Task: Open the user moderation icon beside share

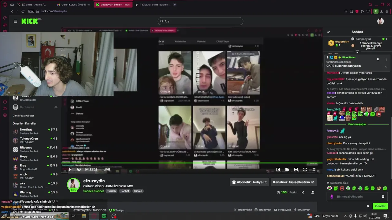Action: coord(313,193)
